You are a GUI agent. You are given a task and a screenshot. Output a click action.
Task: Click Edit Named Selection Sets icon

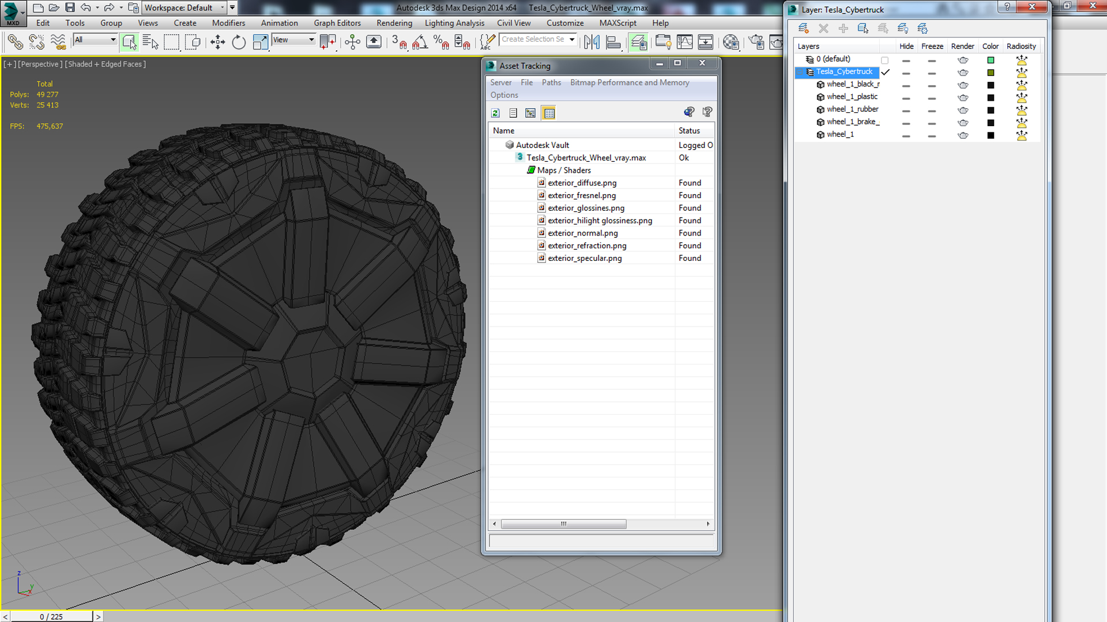pos(487,42)
